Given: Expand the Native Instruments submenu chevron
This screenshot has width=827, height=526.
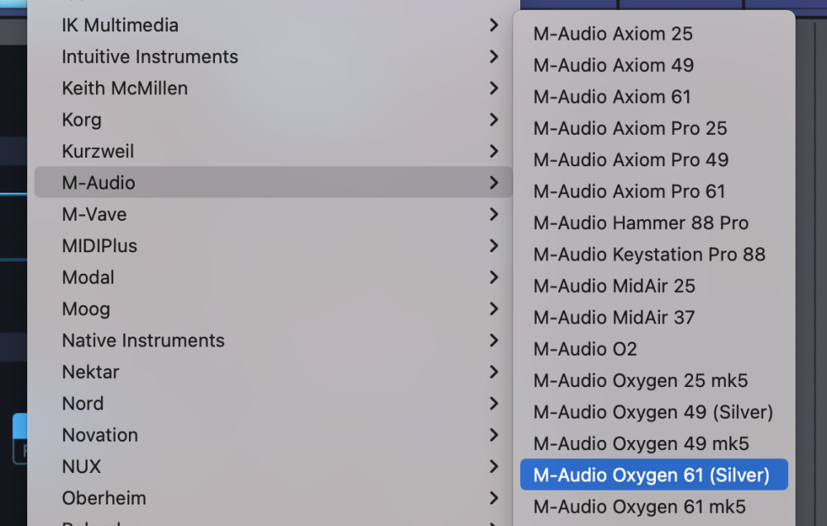Looking at the screenshot, I should pyautogui.click(x=494, y=341).
